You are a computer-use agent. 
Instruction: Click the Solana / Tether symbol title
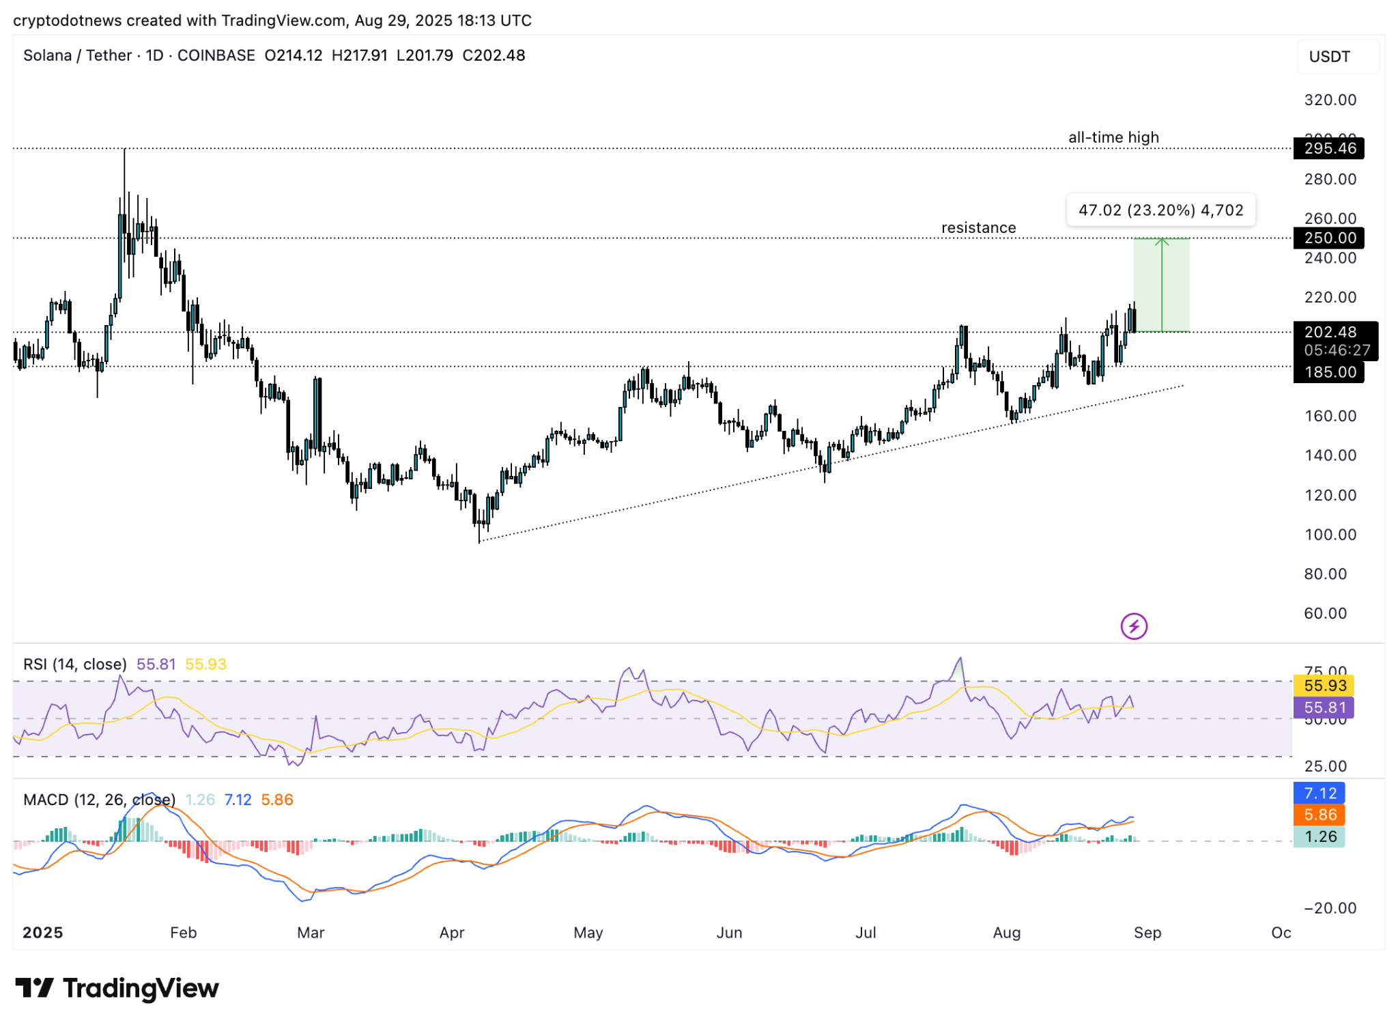pos(77,55)
